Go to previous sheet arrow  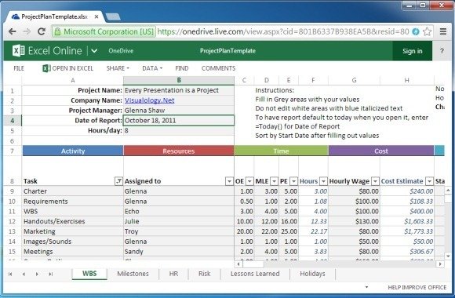point(24,274)
